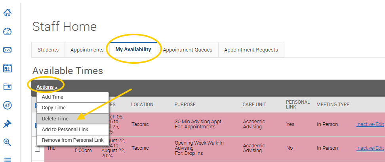The width and height of the screenshot is (385, 162).
Task: Open the folder bookmark icon
Action: pyautogui.click(x=7, y=87)
